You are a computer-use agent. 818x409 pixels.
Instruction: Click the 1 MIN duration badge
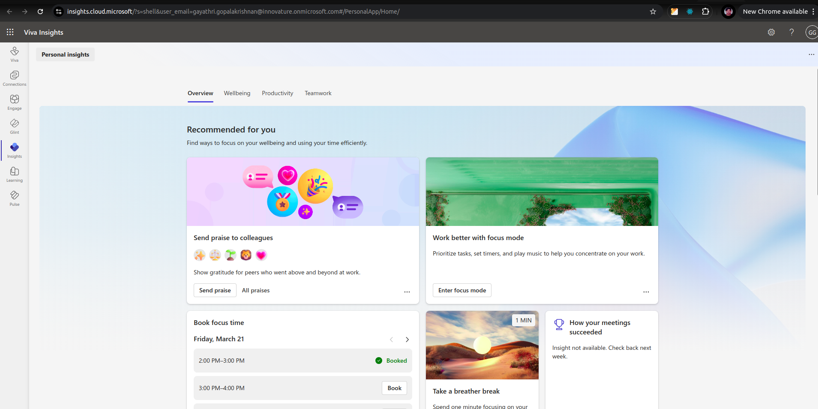click(x=524, y=320)
